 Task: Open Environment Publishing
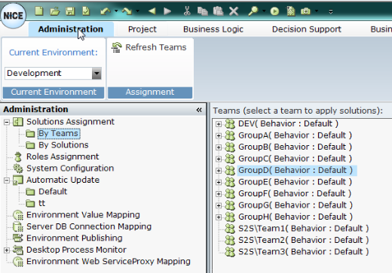coord(75,238)
